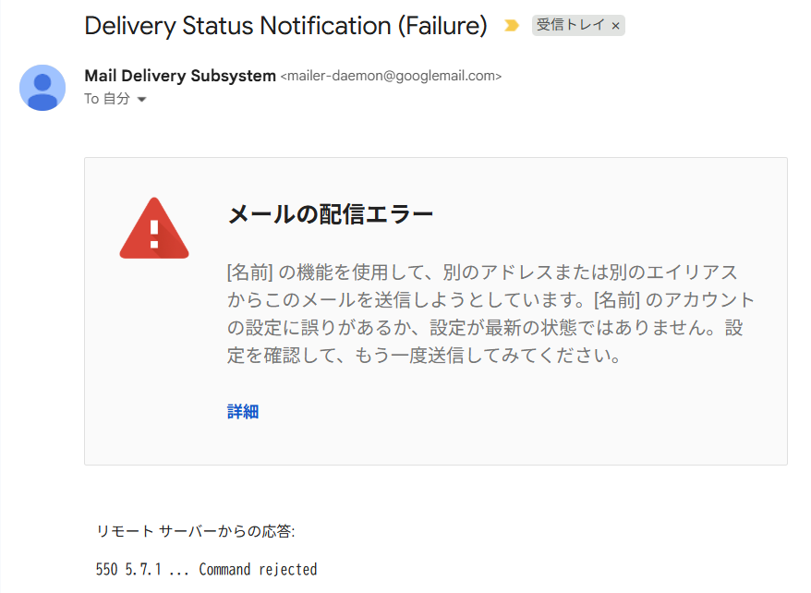Open the 受信トレイ label chip
Screen dimensions: 811x593
(569, 26)
